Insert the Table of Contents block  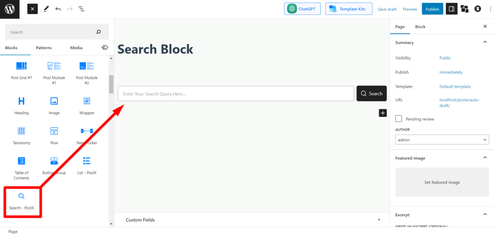[x=21, y=168]
